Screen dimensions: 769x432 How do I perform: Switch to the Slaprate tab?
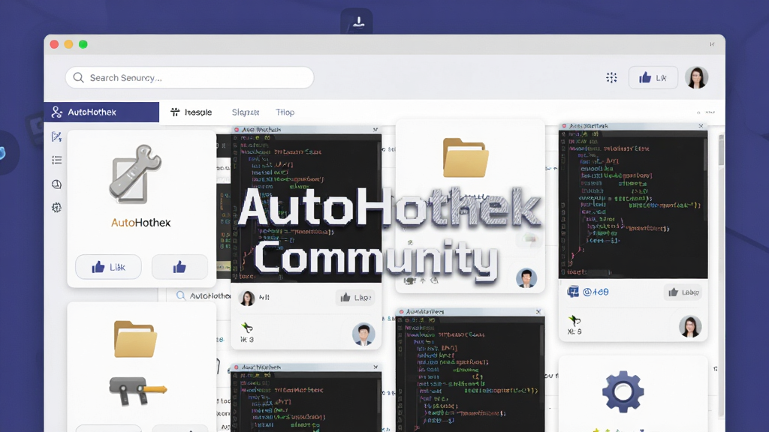click(x=246, y=112)
